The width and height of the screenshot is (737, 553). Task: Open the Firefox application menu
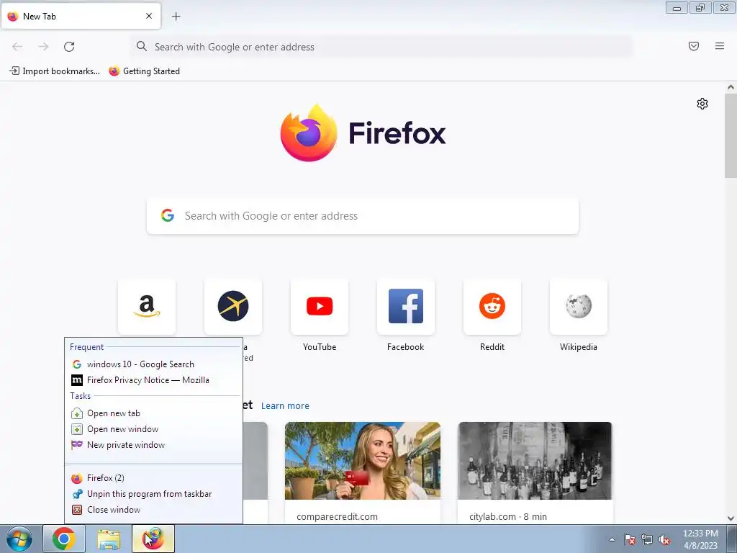[720, 46]
